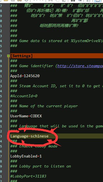Click the Save All toolbar icon
Image resolution: width=103 pixels, height=182 pixels.
[19, 1]
